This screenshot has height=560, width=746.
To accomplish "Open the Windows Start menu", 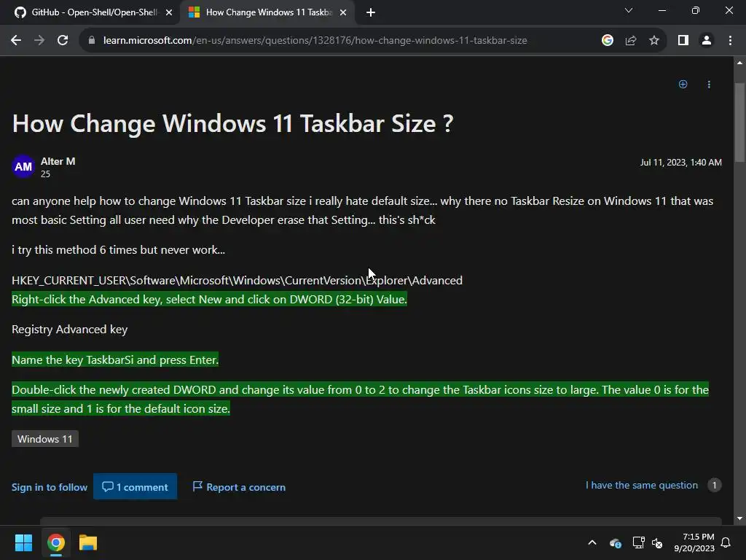I will tap(23, 542).
